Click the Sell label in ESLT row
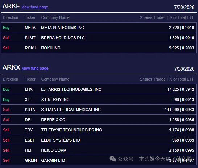The width and height of the screenshot is (198, 168). [6, 140]
